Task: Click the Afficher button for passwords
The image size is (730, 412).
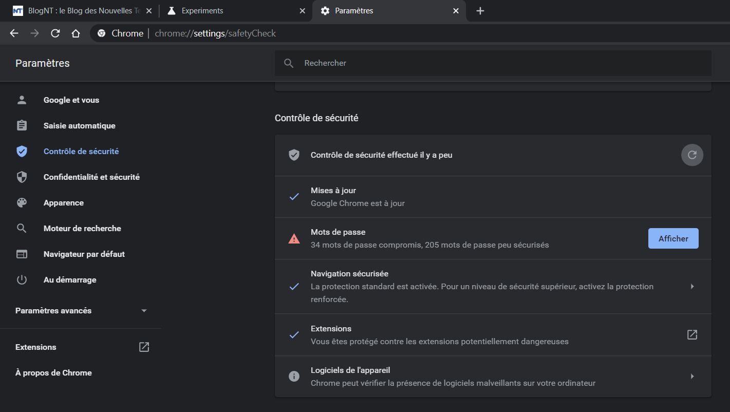Action: [x=673, y=238]
